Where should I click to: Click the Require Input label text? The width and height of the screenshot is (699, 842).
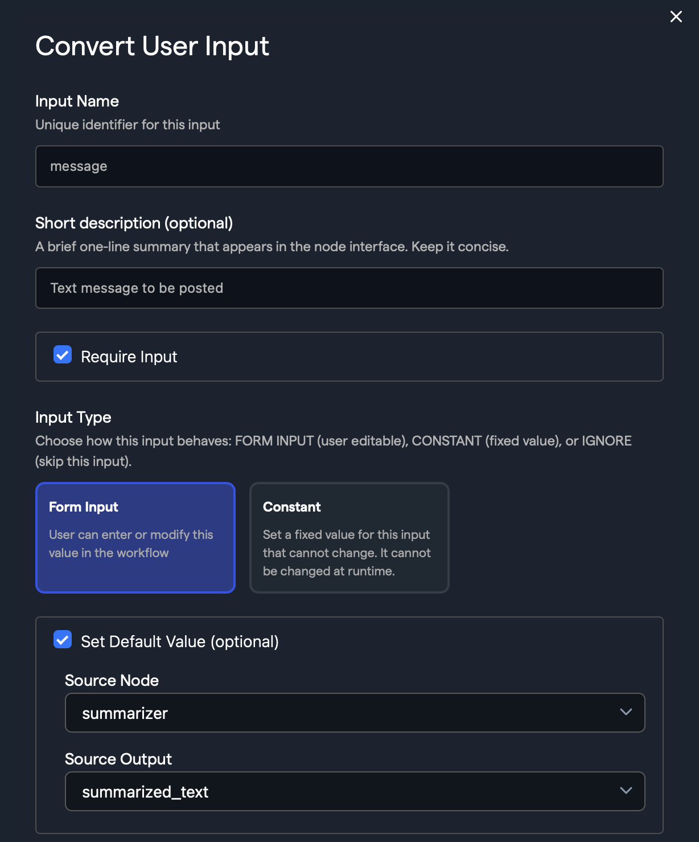(x=129, y=357)
